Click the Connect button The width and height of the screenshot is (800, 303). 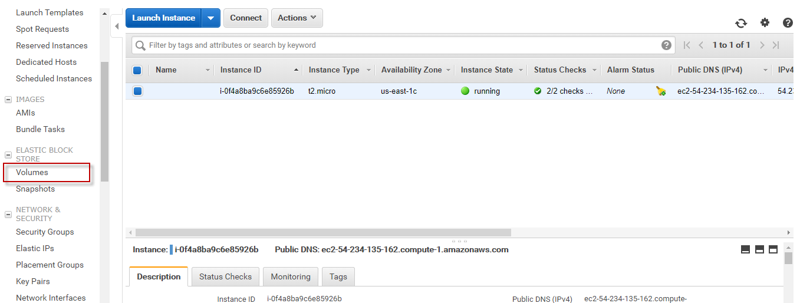246,18
